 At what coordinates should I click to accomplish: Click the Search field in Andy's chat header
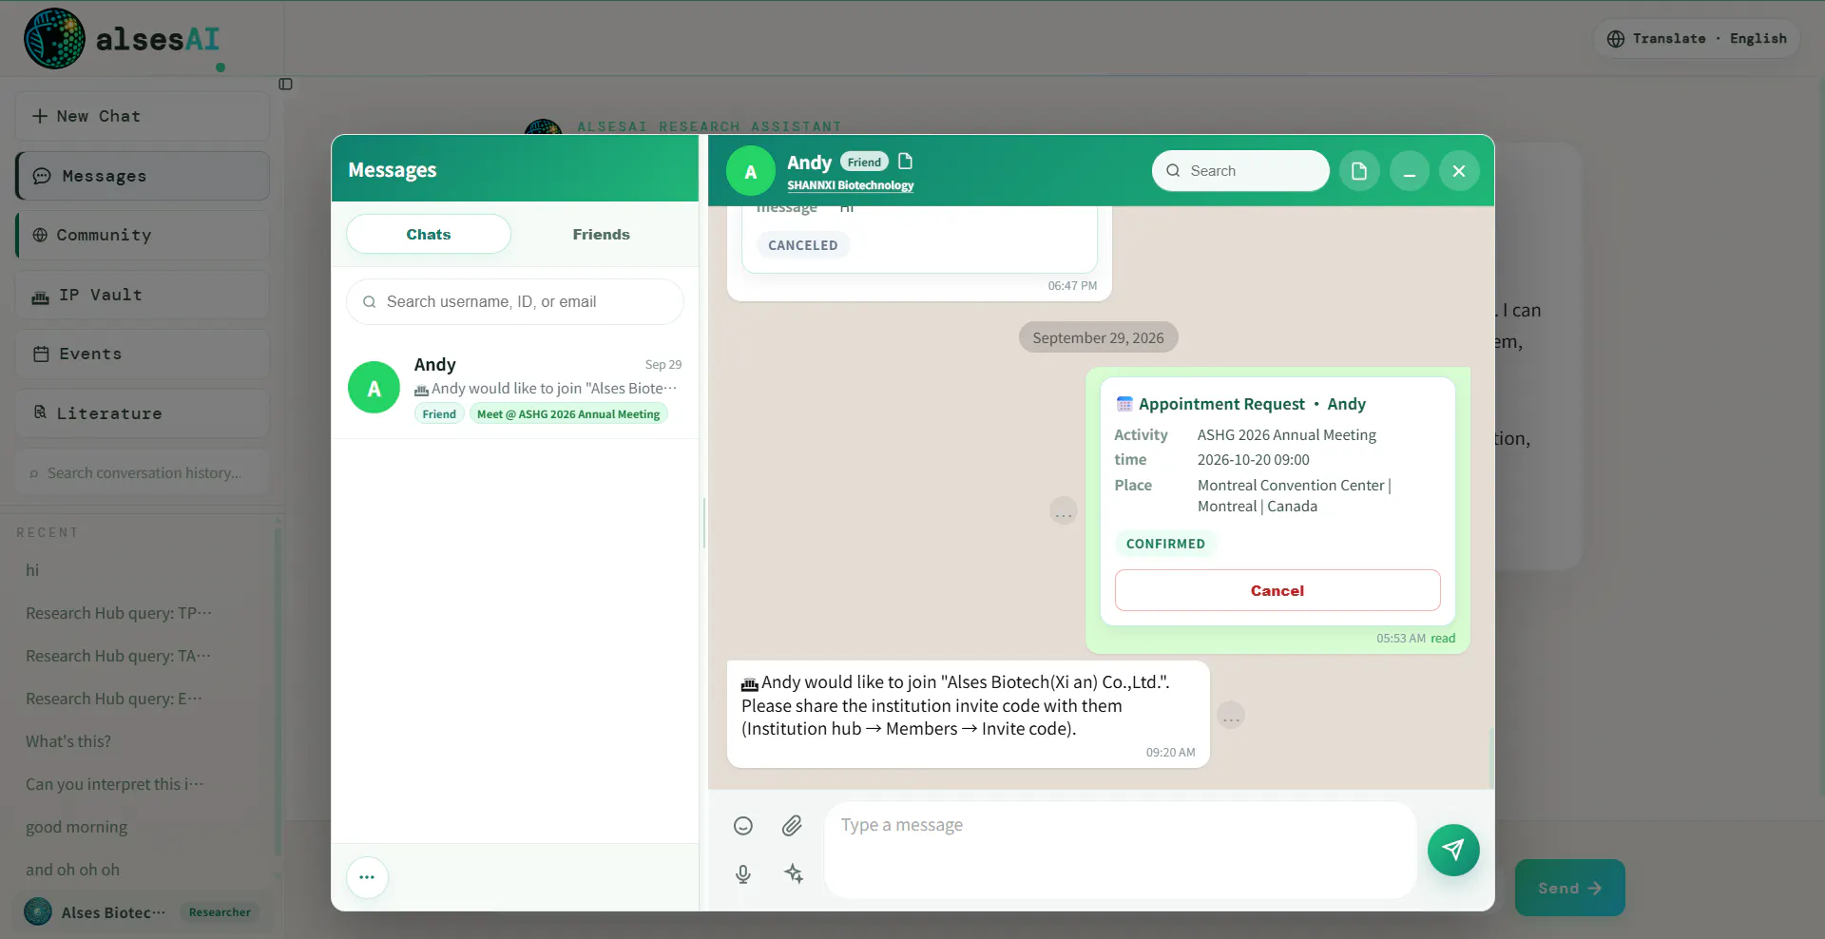(1240, 171)
